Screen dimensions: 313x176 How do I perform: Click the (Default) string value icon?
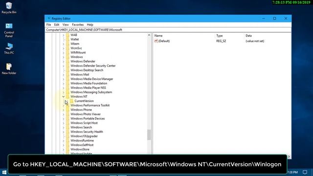point(156,41)
